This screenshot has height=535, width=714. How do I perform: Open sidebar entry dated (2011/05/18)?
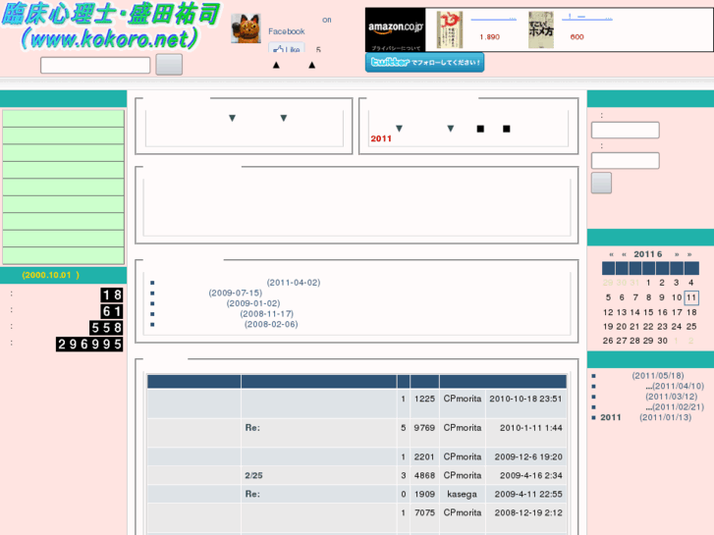(x=658, y=376)
